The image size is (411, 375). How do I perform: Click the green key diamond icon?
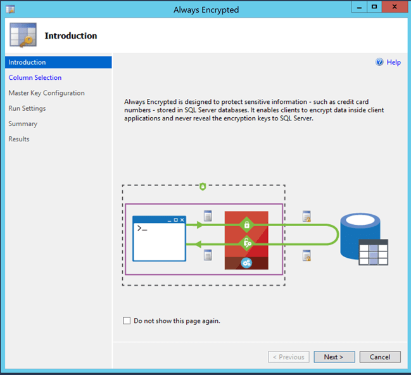246,243
